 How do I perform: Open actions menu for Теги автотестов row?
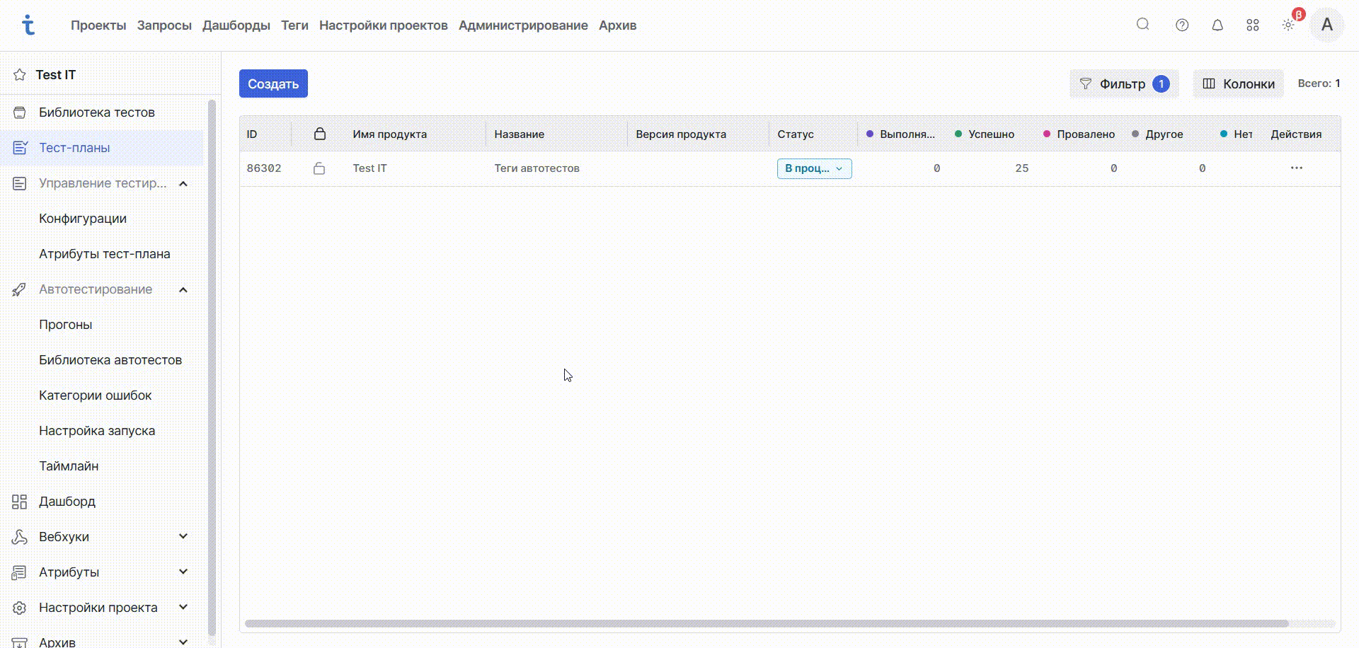click(x=1296, y=168)
